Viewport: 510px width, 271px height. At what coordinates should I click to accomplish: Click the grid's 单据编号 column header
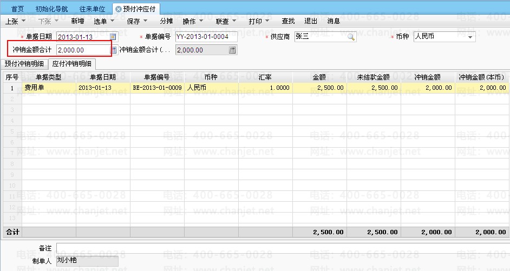(157, 77)
